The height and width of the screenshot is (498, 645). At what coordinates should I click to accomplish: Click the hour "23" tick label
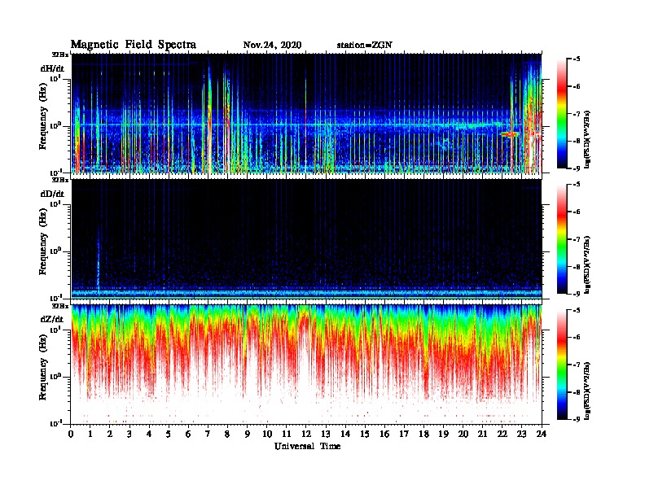pos(522,435)
